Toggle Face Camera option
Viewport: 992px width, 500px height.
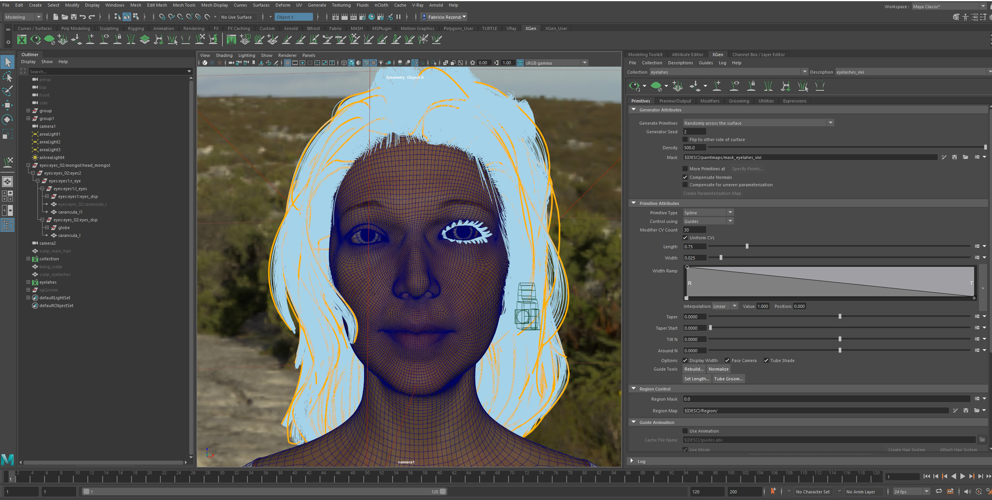click(727, 360)
